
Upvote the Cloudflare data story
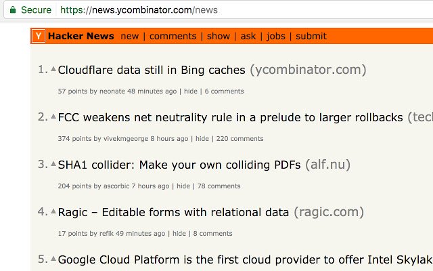pyautogui.click(x=53, y=68)
